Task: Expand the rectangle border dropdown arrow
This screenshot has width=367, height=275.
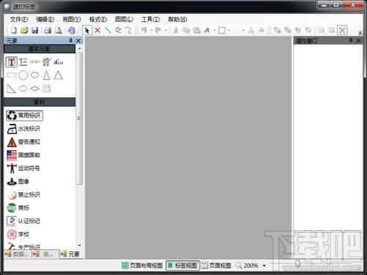Action: pos(229,30)
